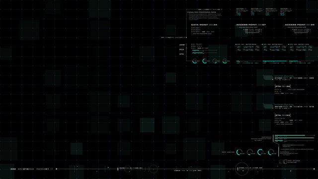Expand the ETA bracketed section
318x179 pixels.
coord(283,115)
